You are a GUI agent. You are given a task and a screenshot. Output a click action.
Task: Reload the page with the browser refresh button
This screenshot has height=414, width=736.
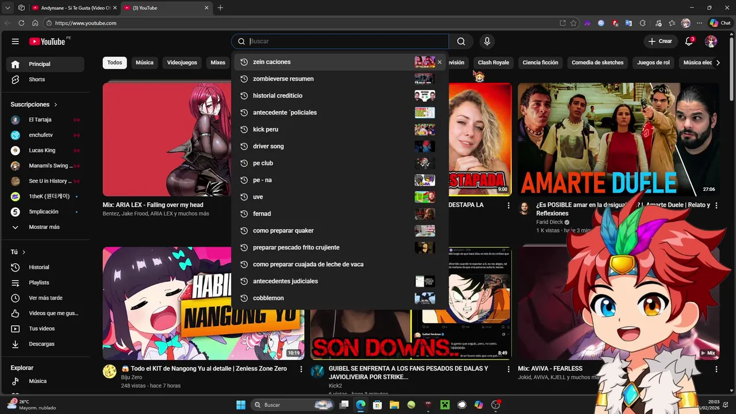pyautogui.click(x=21, y=23)
